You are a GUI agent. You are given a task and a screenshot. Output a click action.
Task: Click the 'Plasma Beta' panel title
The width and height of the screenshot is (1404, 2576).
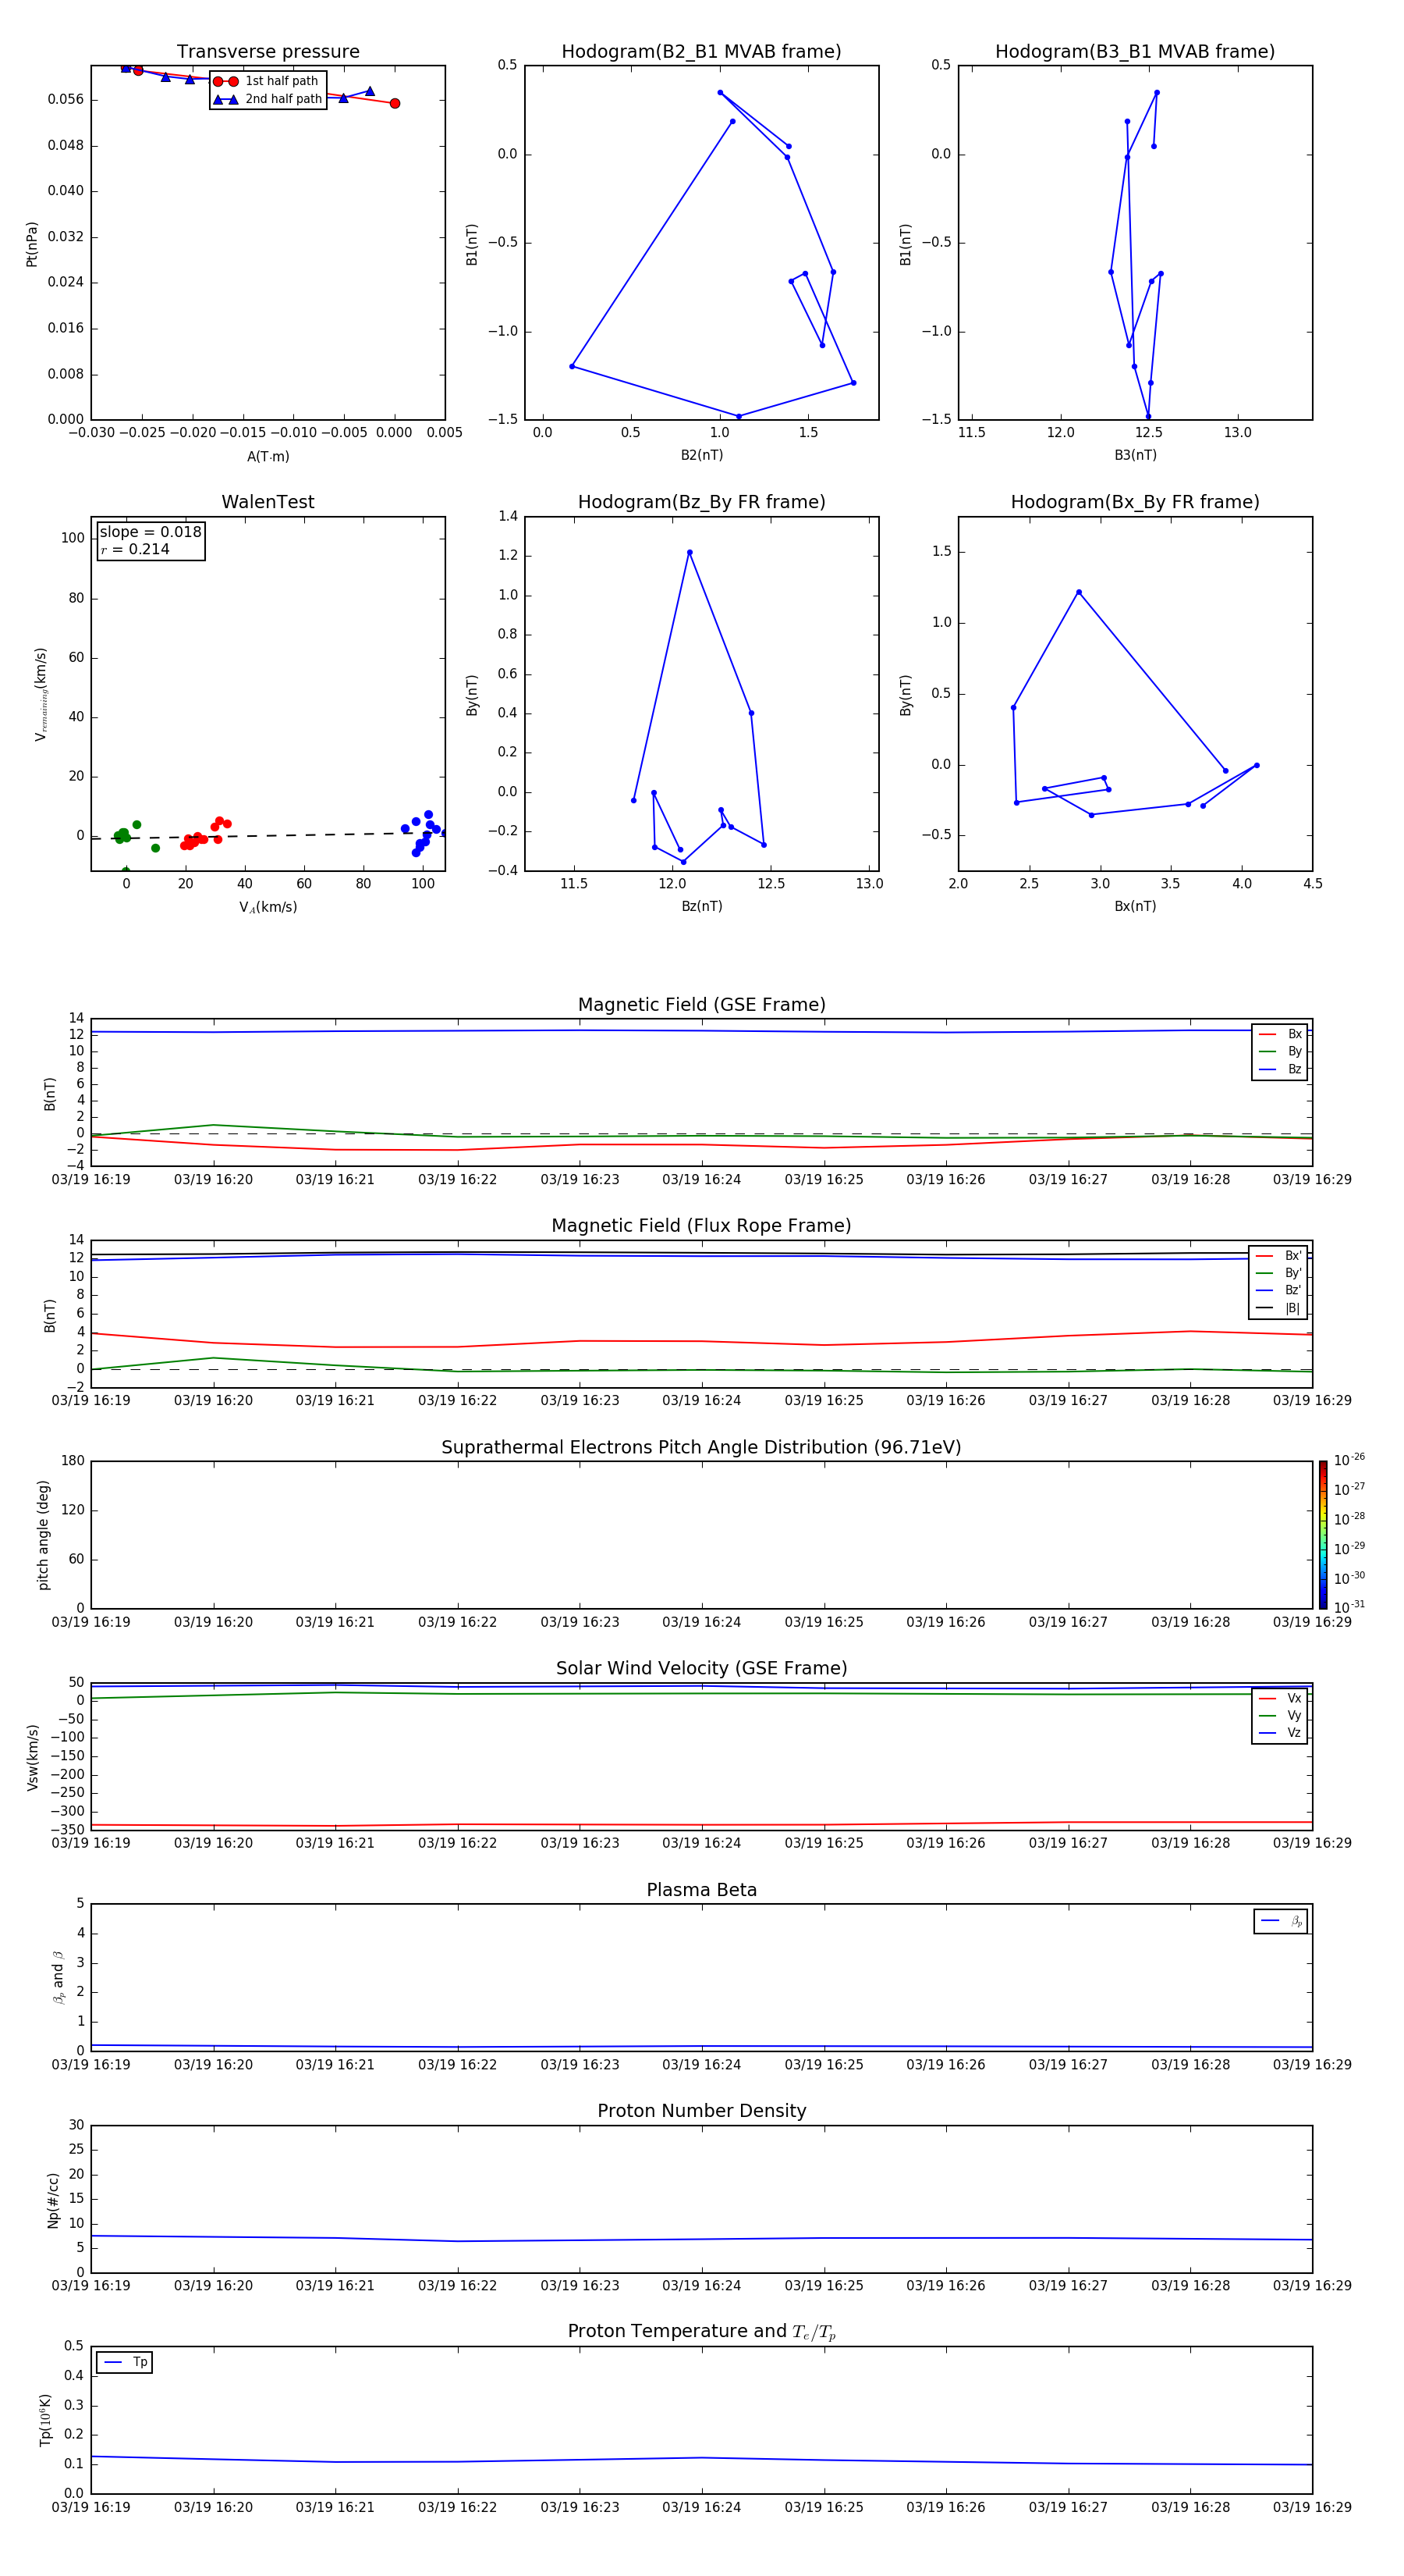(x=701, y=1890)
